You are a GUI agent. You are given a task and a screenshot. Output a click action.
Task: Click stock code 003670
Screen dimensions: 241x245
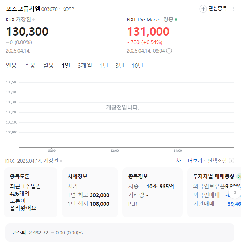click(49, 9)
